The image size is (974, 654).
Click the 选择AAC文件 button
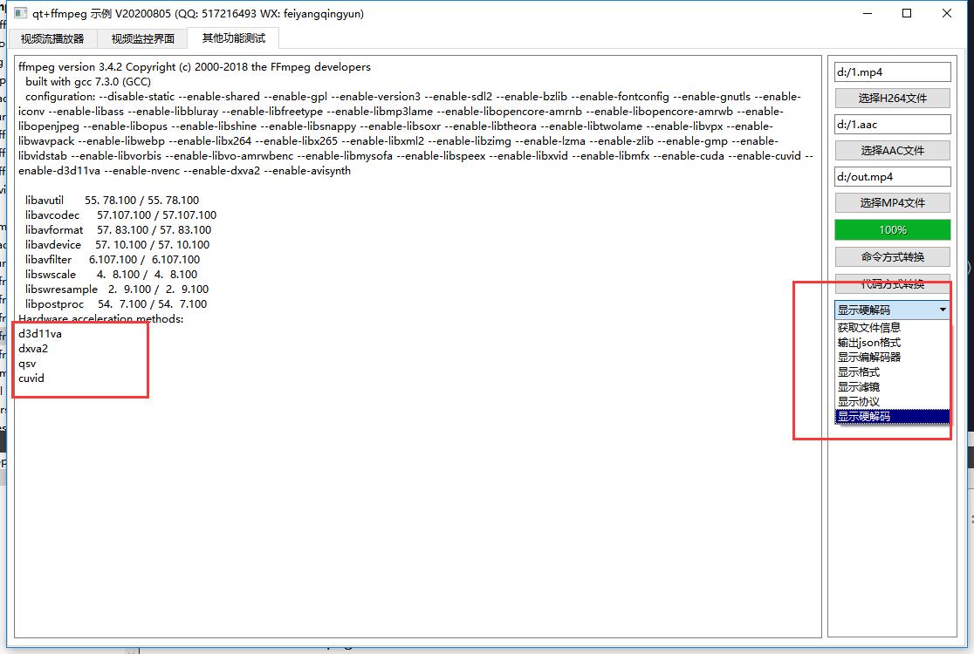tap(893, 150)
